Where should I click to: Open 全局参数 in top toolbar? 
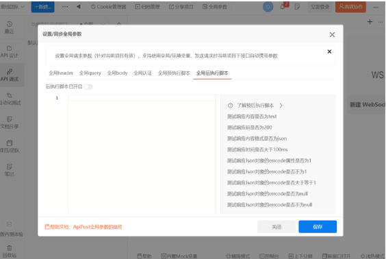tap(215, 7)
